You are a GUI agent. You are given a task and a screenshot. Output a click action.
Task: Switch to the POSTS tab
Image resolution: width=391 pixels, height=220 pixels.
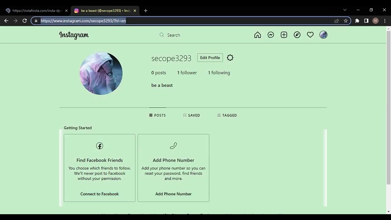[158, 115]
